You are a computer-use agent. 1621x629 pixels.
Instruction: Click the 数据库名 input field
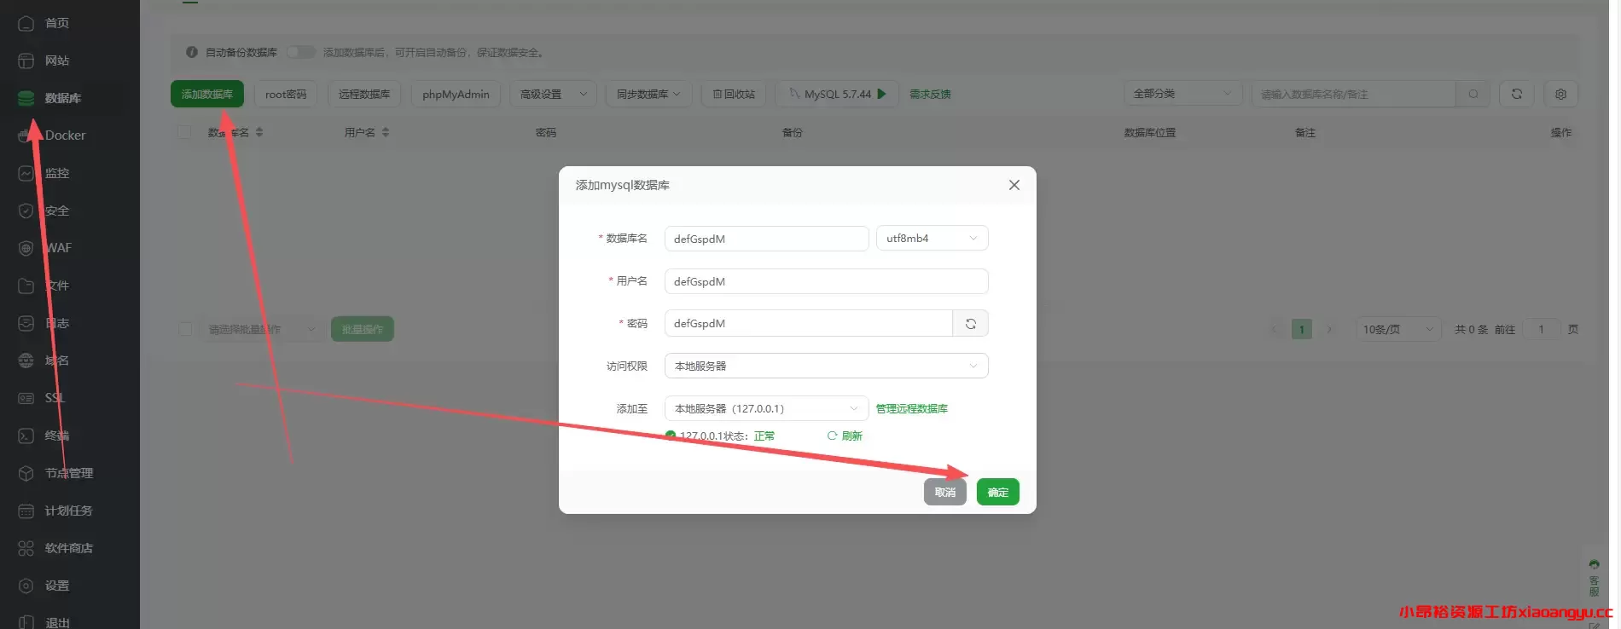tap(767, 239)
